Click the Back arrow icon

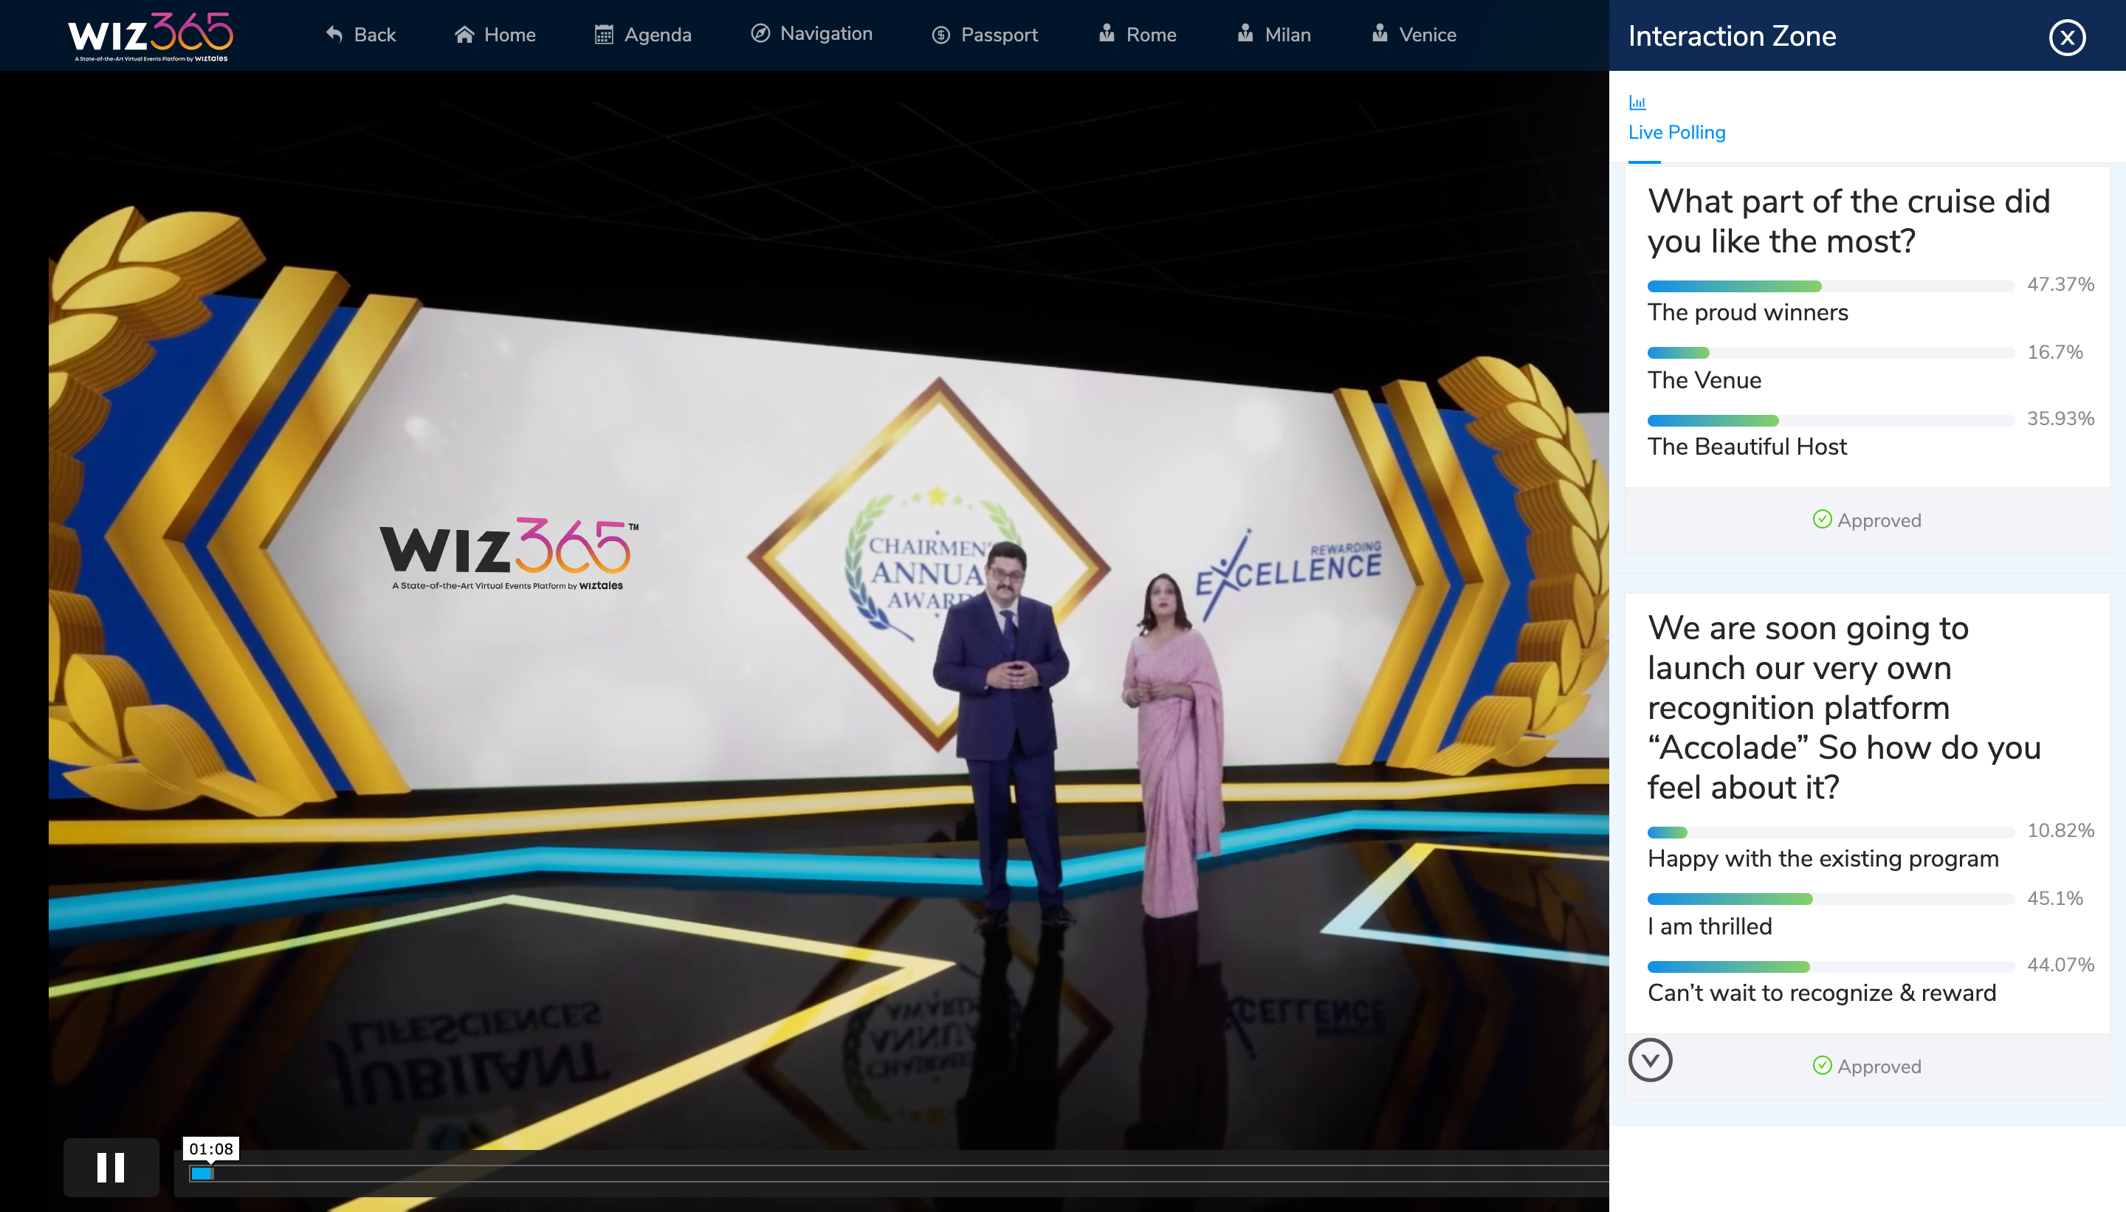(334, 34)
